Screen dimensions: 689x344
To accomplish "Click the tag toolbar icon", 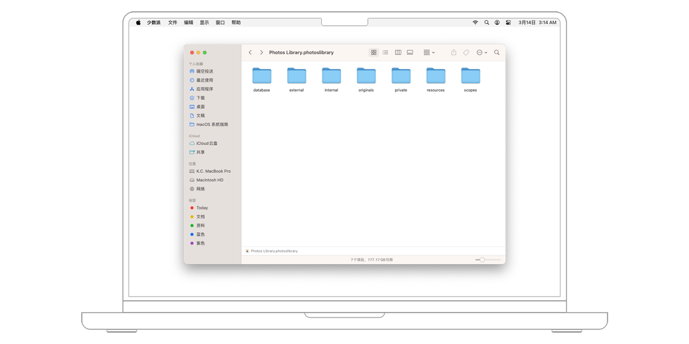I will click(466, 52).
